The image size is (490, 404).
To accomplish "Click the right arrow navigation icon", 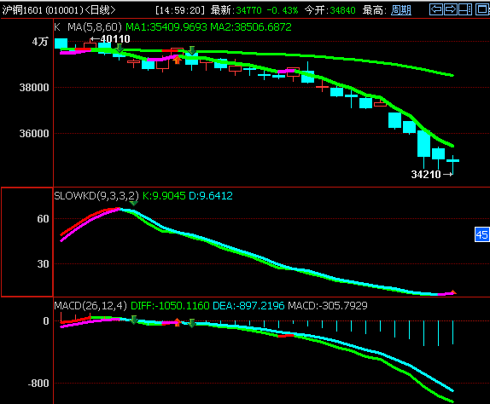I will [451, 9].
